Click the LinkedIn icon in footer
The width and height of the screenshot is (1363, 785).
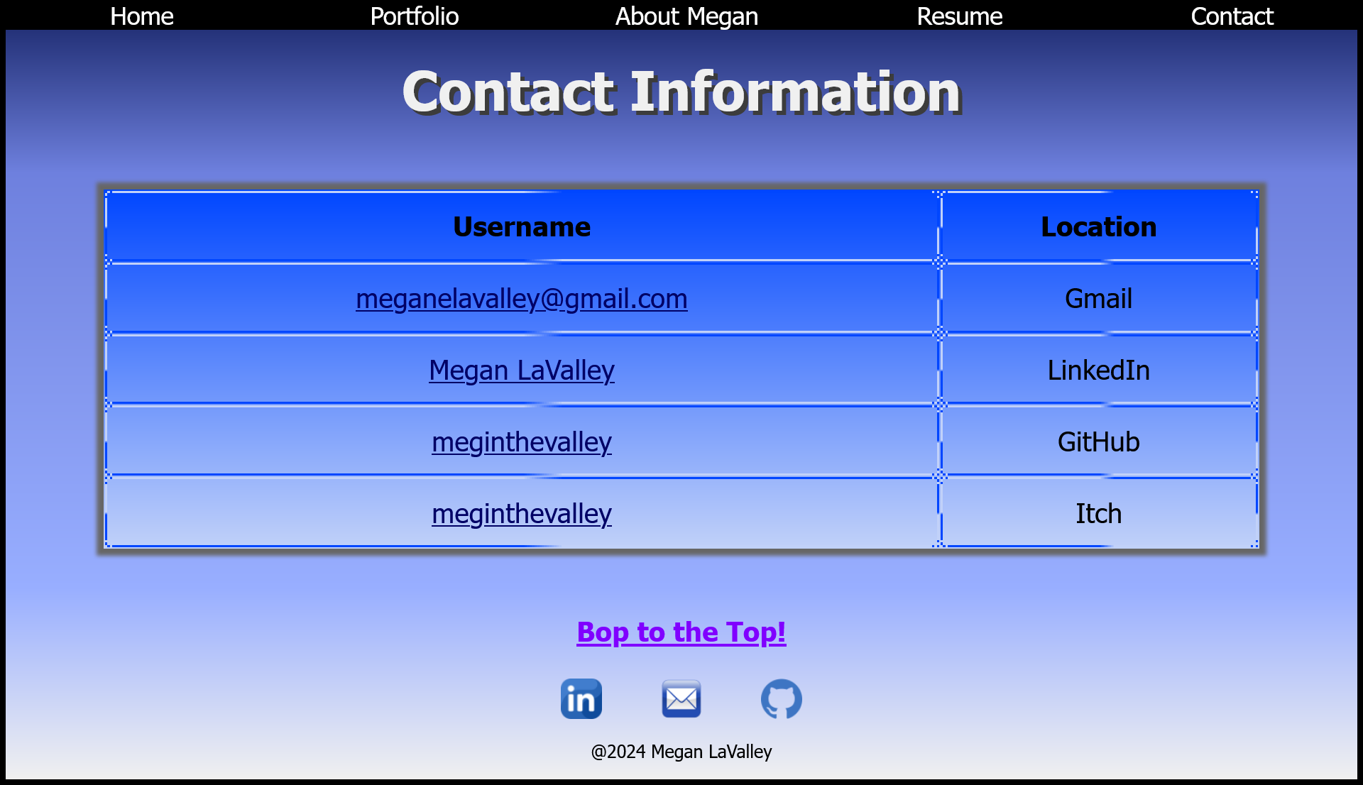tap(582, 698)
